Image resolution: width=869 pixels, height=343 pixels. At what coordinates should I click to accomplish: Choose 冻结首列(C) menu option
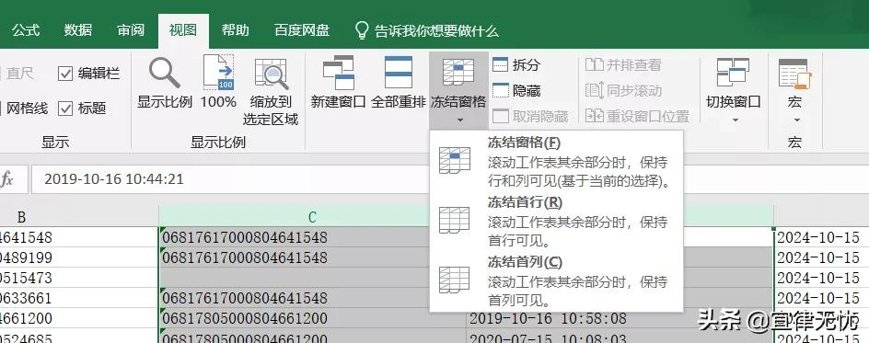click(x=556, y=280)
